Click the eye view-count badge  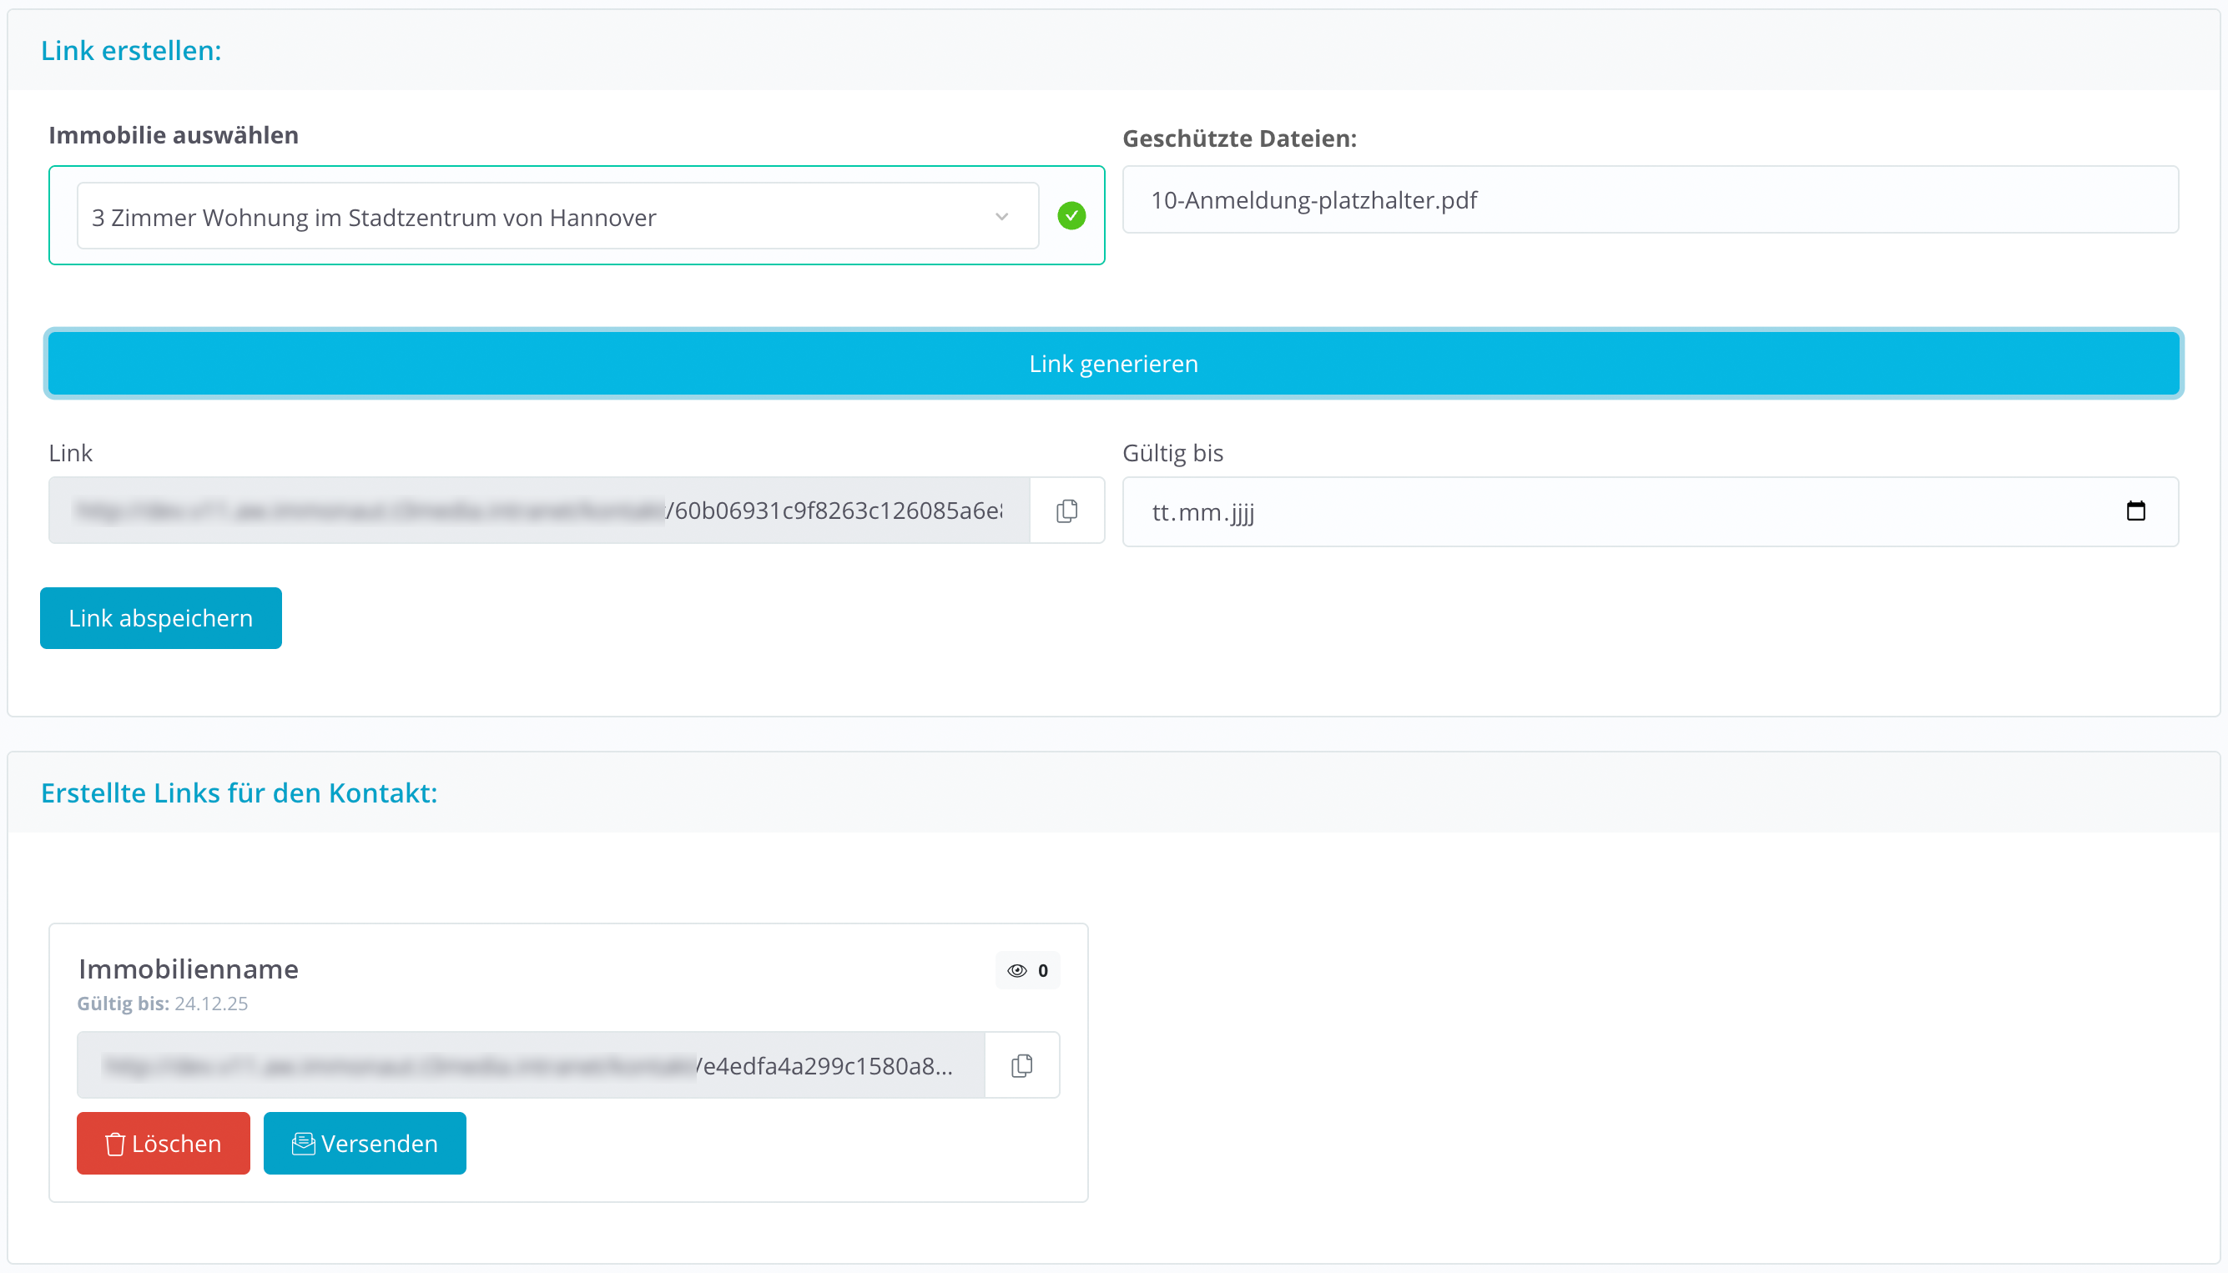(1026, 970)
